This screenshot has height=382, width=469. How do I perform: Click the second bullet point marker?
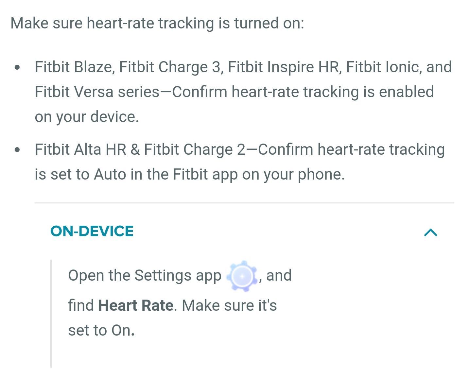click(17, 150)
